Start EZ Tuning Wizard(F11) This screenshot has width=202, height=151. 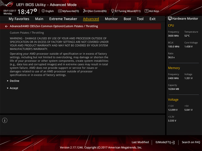click(x=128, y=11)
